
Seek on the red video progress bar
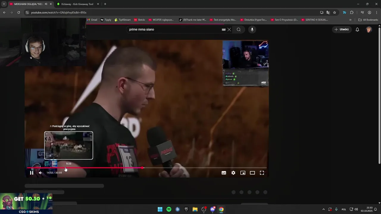(147, 168)
